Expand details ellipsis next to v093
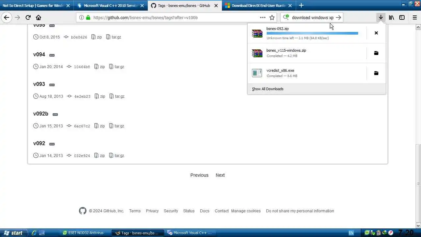Image resolution: width=421 pixels, height=237 pixels. 52,85
